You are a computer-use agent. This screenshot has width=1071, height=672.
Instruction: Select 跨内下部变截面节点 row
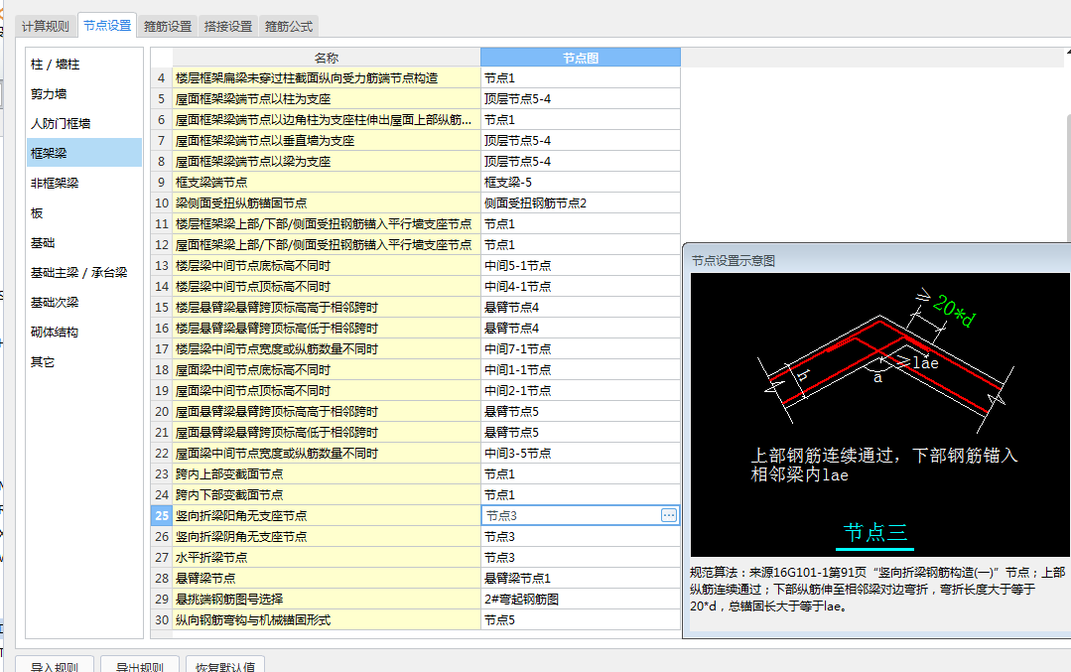pos(327,495)
